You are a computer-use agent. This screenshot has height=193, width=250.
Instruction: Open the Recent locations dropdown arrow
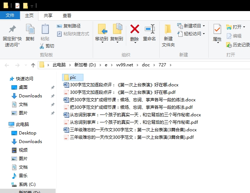[26, 65]
